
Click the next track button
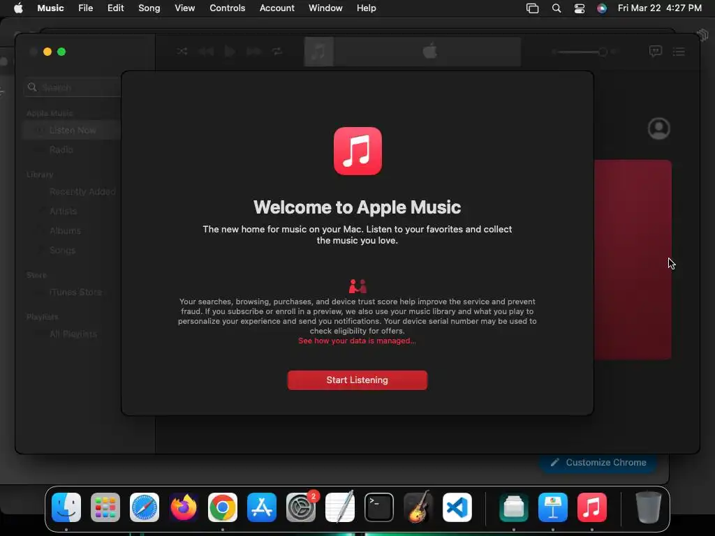pos(254,52)
